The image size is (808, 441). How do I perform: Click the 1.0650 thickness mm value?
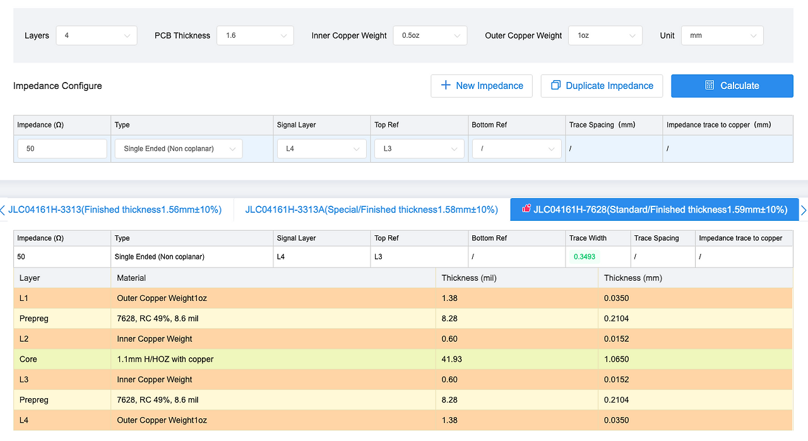click(616, 359)
